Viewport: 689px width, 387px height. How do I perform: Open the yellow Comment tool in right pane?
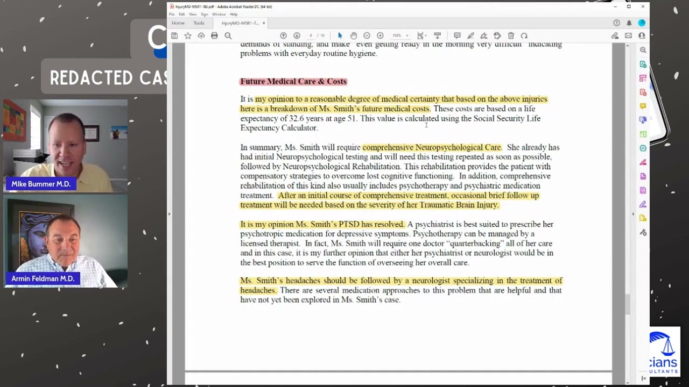click(x=643, y=106)
